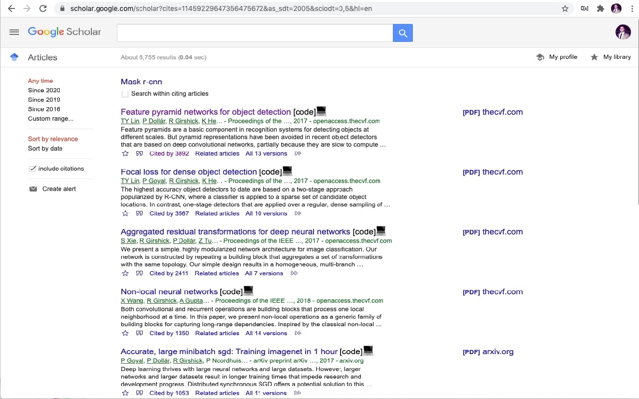Click the Create alert envelope icon
This screenshot has height=399, width=639.
coord(33,189)
